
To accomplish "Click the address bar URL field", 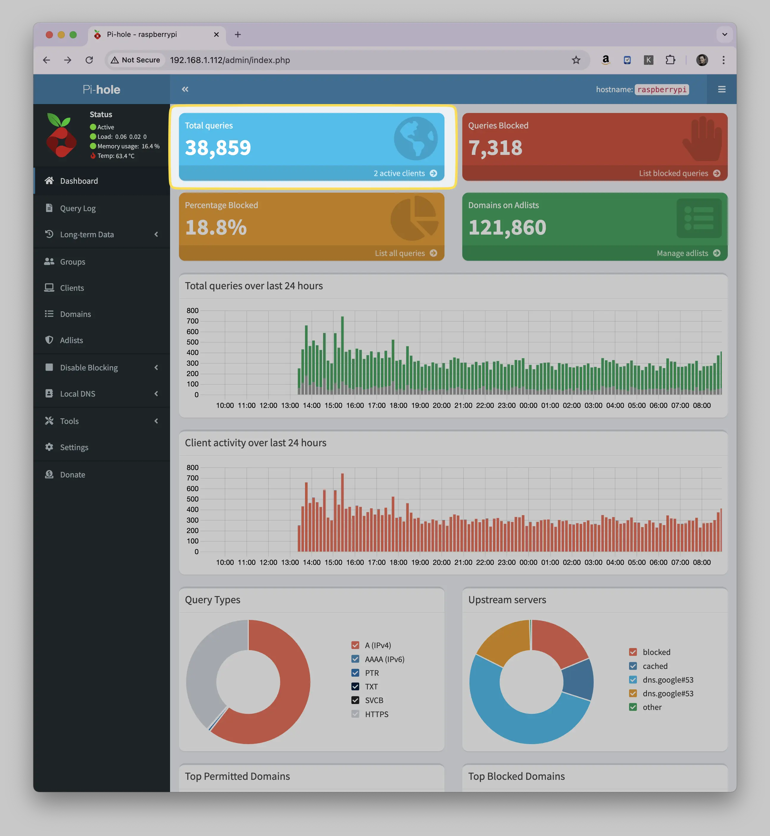I will (367, 60).
